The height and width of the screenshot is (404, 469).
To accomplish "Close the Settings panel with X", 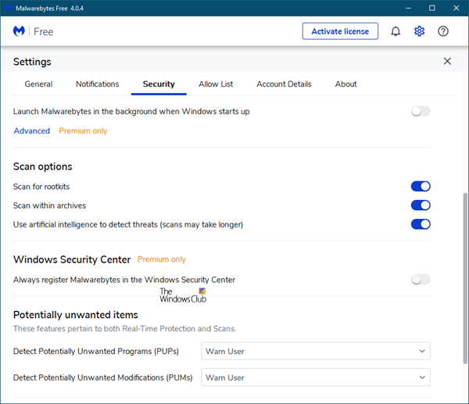I will [x=447, y=61].
